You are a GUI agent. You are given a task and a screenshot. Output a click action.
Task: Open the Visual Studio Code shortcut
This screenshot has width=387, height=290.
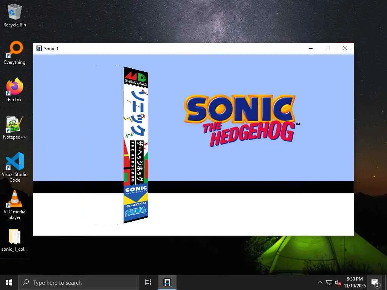[15, 167]
